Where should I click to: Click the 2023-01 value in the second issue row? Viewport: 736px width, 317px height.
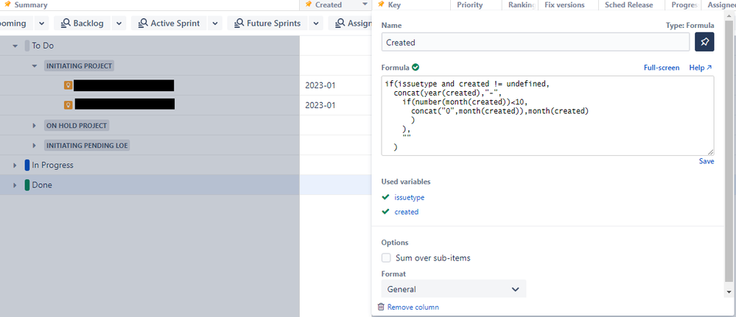tap(320, 105)
